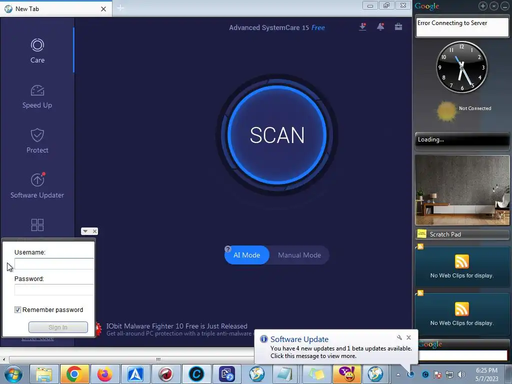Screen dimensions: 512x384
Task: Minimize the Google sidebar with the minus button
Action: click(505, 6)
